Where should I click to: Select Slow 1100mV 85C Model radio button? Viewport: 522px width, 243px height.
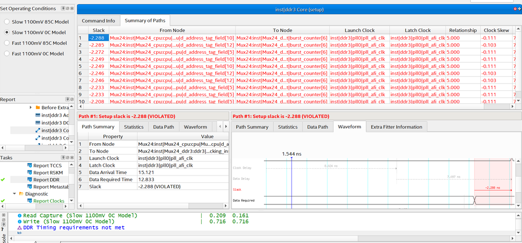(7, 21)
